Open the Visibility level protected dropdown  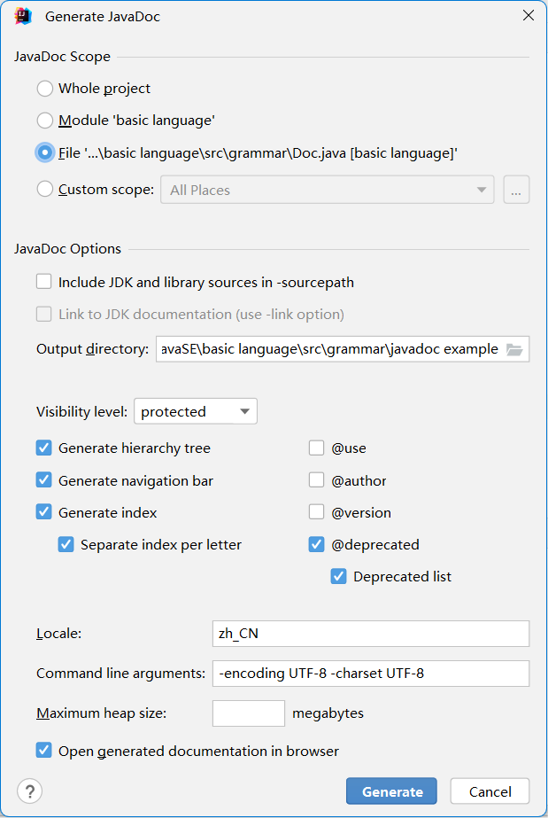(x=196, y=411)
